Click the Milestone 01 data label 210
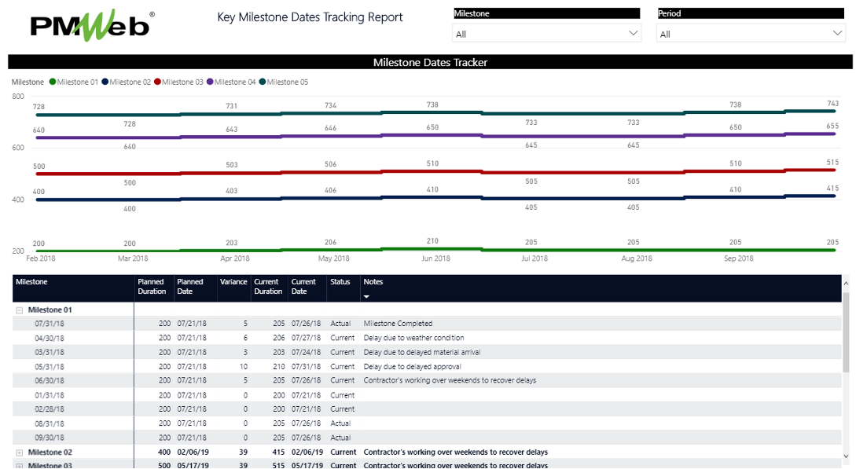The image size is (856, 469). click(432, 241)
